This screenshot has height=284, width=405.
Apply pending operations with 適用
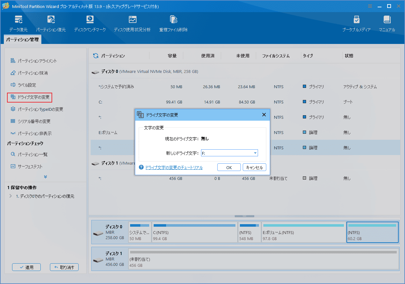pos(26,267)
